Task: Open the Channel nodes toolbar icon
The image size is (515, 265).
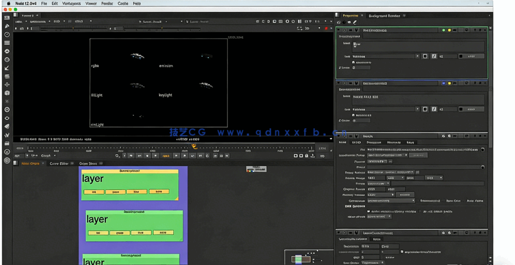Action: tap(7, 43)
